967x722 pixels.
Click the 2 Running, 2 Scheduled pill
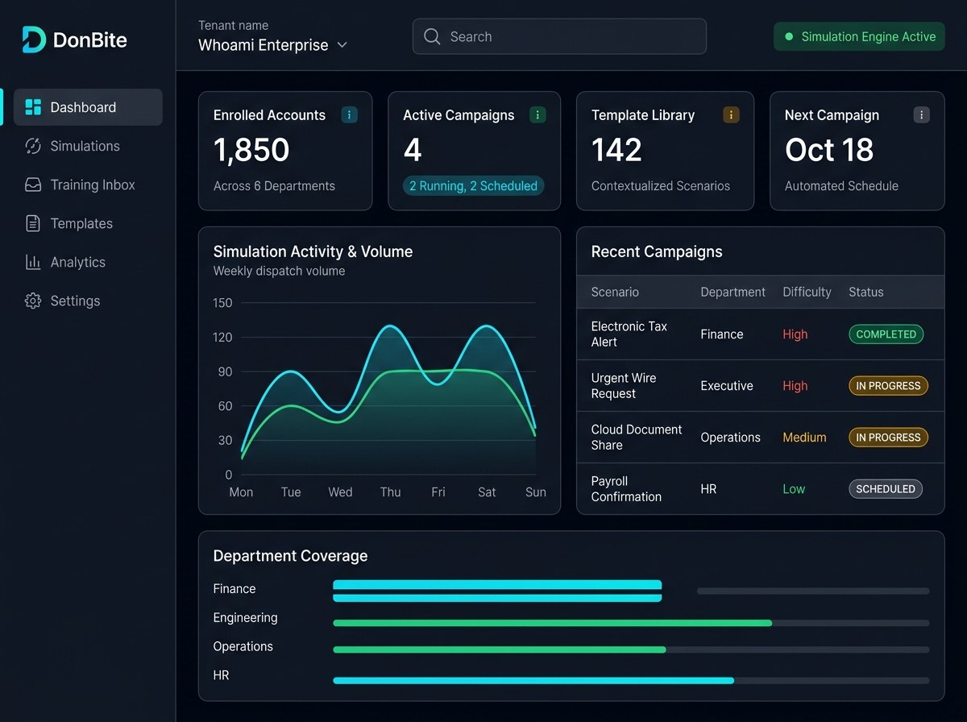pos(473,186)
